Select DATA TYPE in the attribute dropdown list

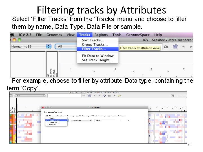(x=56, y=120)
